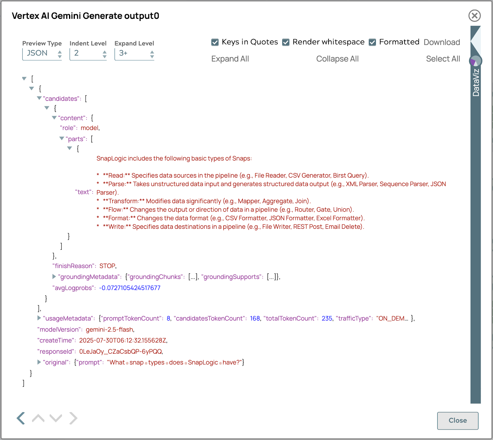493x440 pixels.
Task: Expand the "groundingMetadata" node
Action: point(54,277)
